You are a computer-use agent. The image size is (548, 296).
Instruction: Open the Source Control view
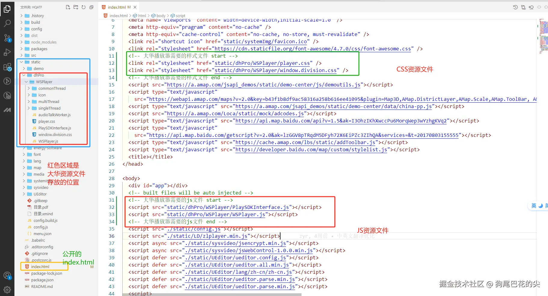7,38
